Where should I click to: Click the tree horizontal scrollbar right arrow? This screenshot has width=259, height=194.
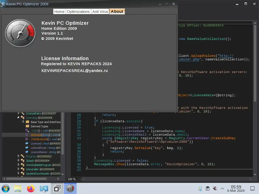(58, 179)
